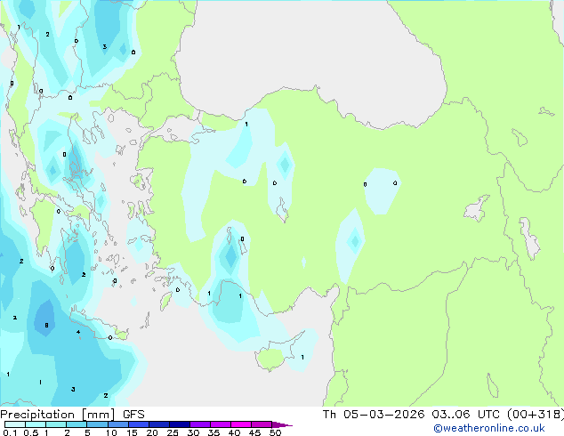Click the '45' legend scale label
Image resolution: width=564 pixels, height=436 pixels.
[x=254, y=432]
